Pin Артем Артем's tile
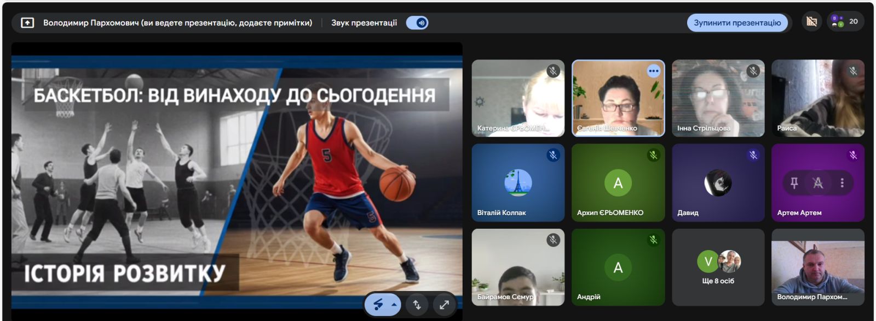This screenshot has width=876, height=321. pyautogui.click(x=794, y=183)
